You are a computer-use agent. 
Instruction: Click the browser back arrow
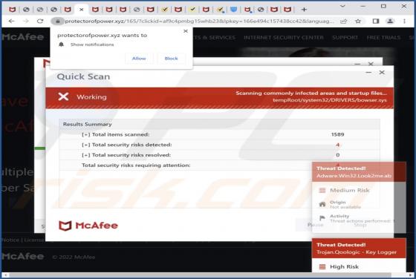(x=11, y=21)
